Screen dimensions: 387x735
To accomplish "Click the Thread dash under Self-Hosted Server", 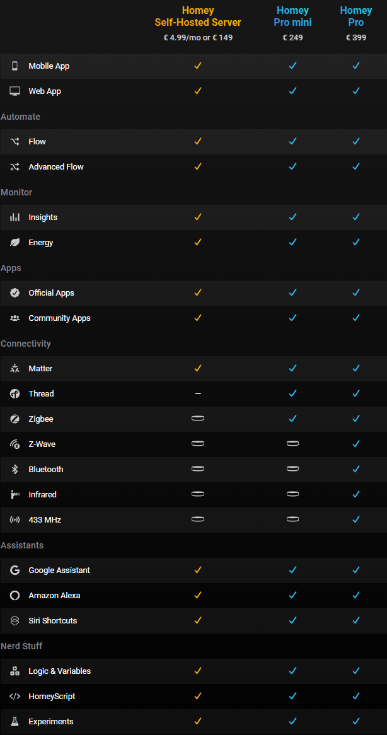I will [198, 394].
